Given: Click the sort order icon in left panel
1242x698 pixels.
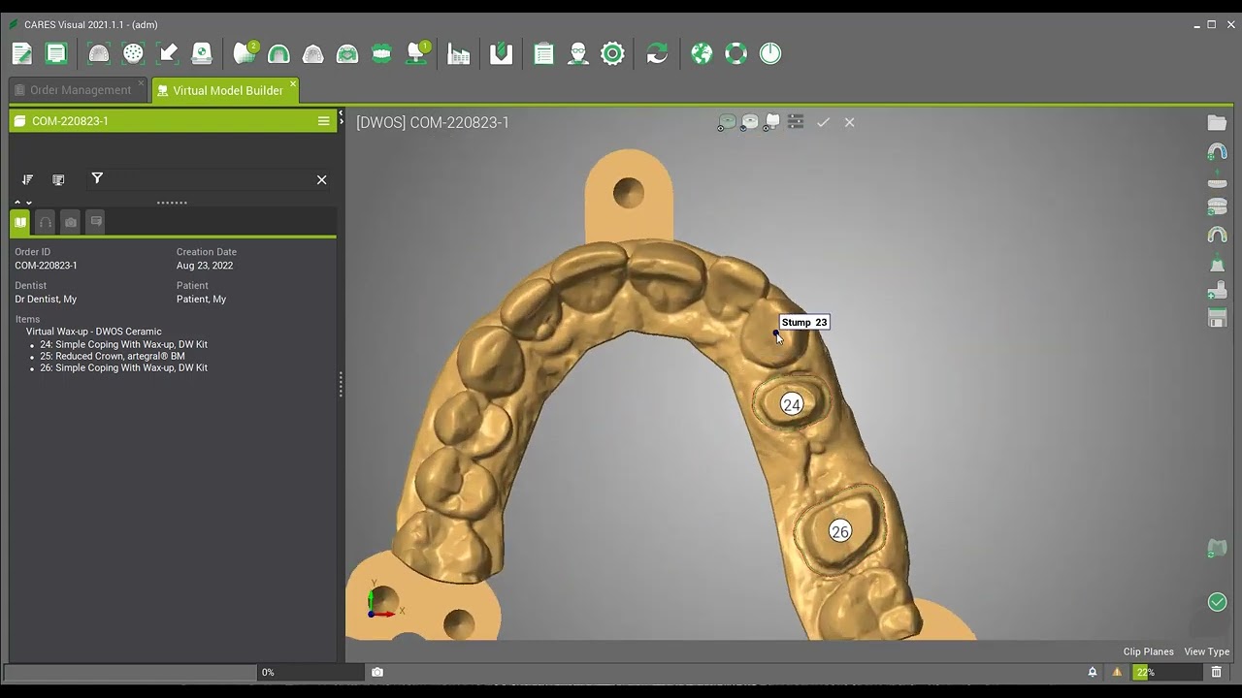Looking at the screenshot, I should click(27, 179).
